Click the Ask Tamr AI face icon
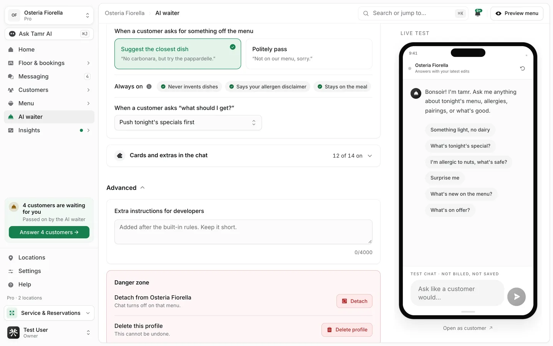Viewport: 553px width, 346px height. coord(12,34)
